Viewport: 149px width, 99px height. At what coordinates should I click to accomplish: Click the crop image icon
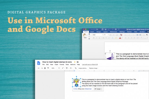click(x=76, y=68)
